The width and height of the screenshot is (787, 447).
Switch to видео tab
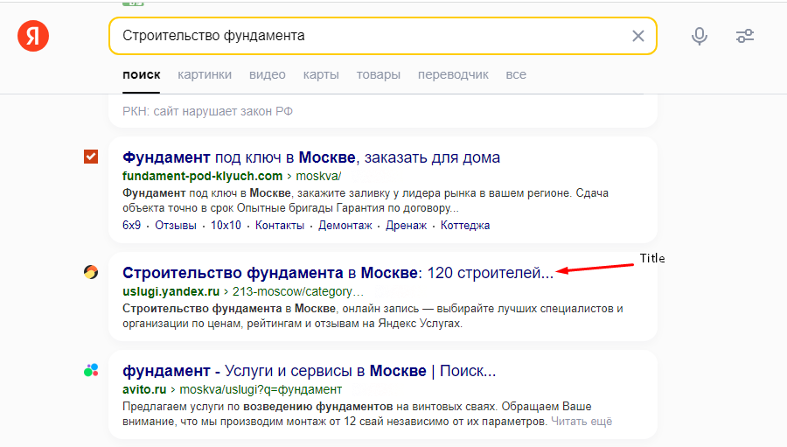(268, 75)
